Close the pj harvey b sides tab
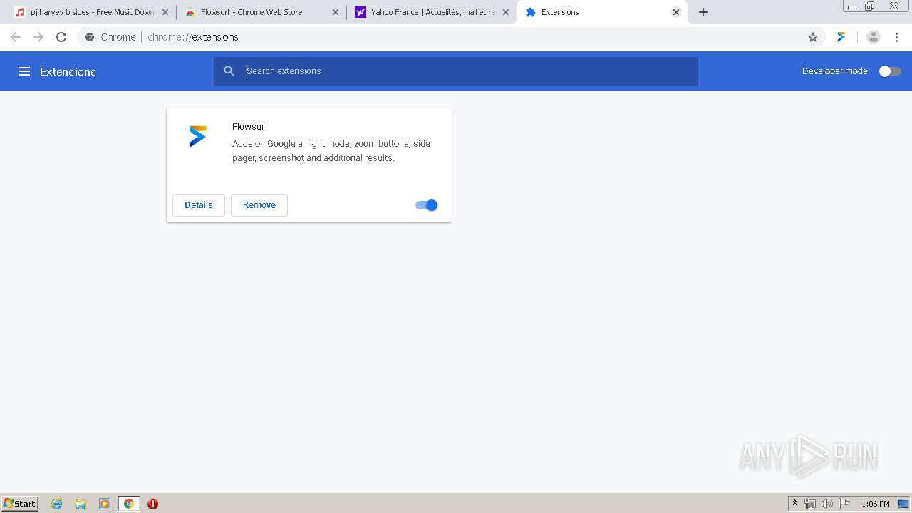 coord(165,12)
